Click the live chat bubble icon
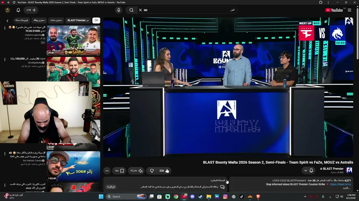The height and width of the screenshot is (201, 359). (222, 187)
